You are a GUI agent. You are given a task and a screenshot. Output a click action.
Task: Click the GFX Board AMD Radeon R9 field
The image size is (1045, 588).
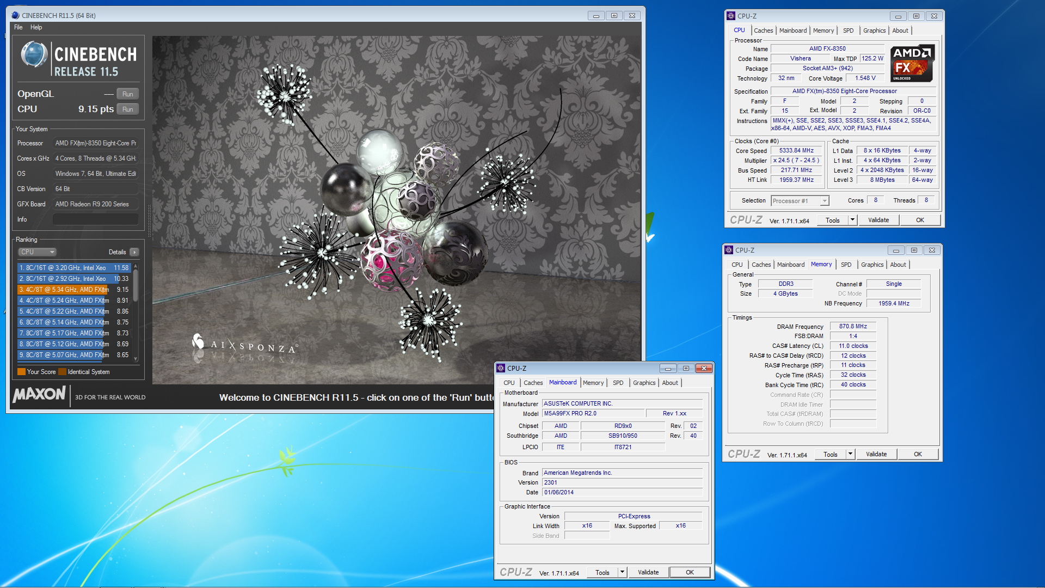coord(95,204)
